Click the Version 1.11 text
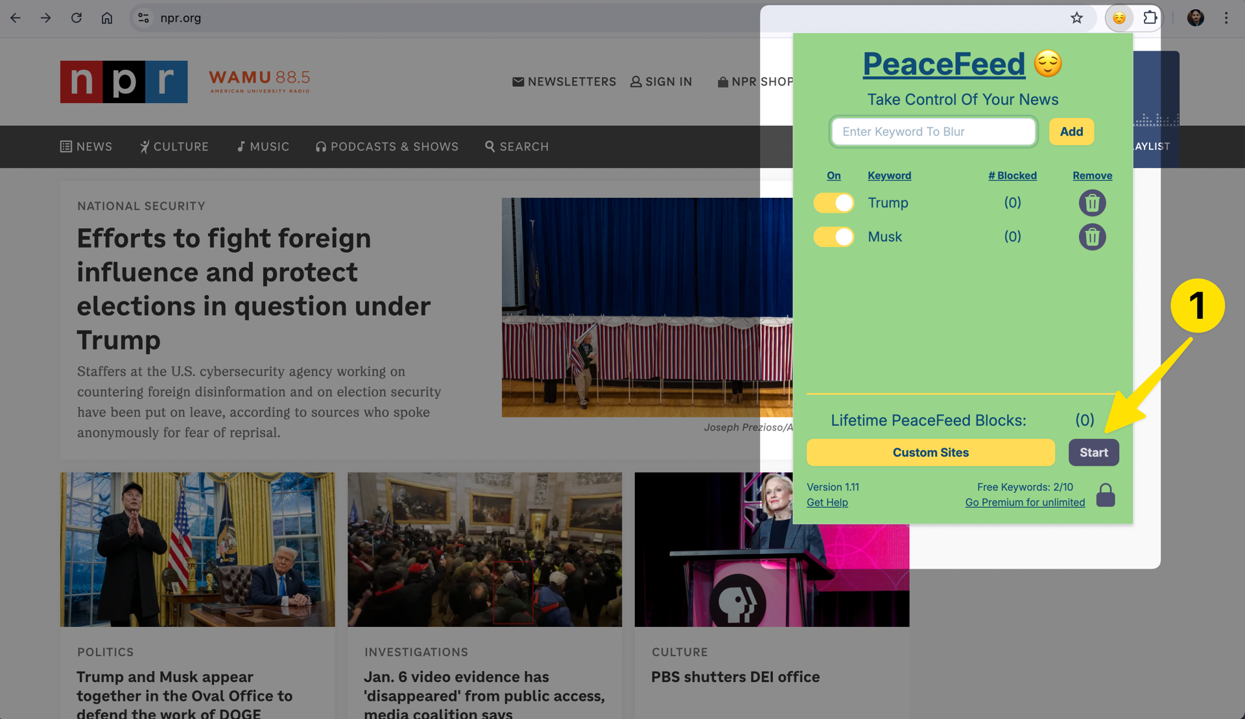 tap(833, 487)
